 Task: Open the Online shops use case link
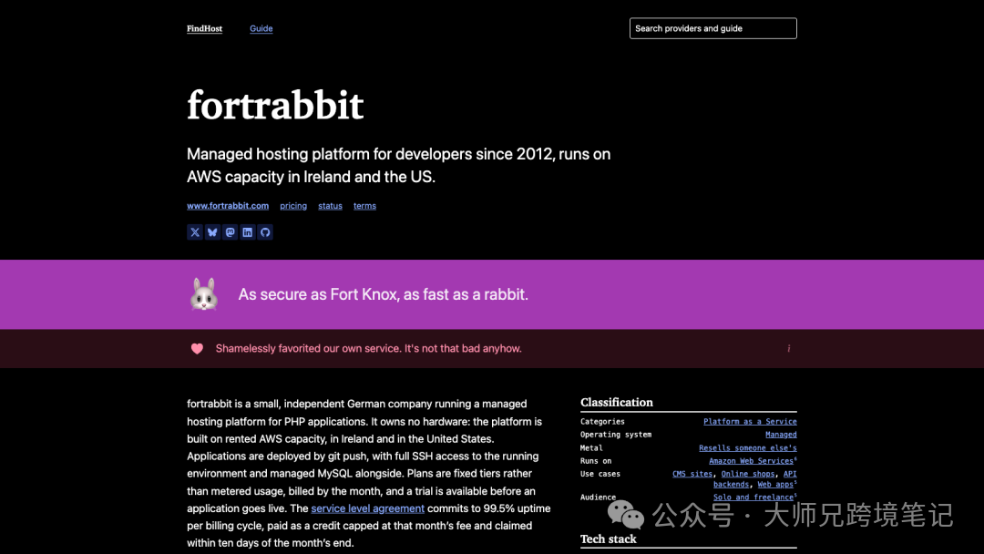748,474
